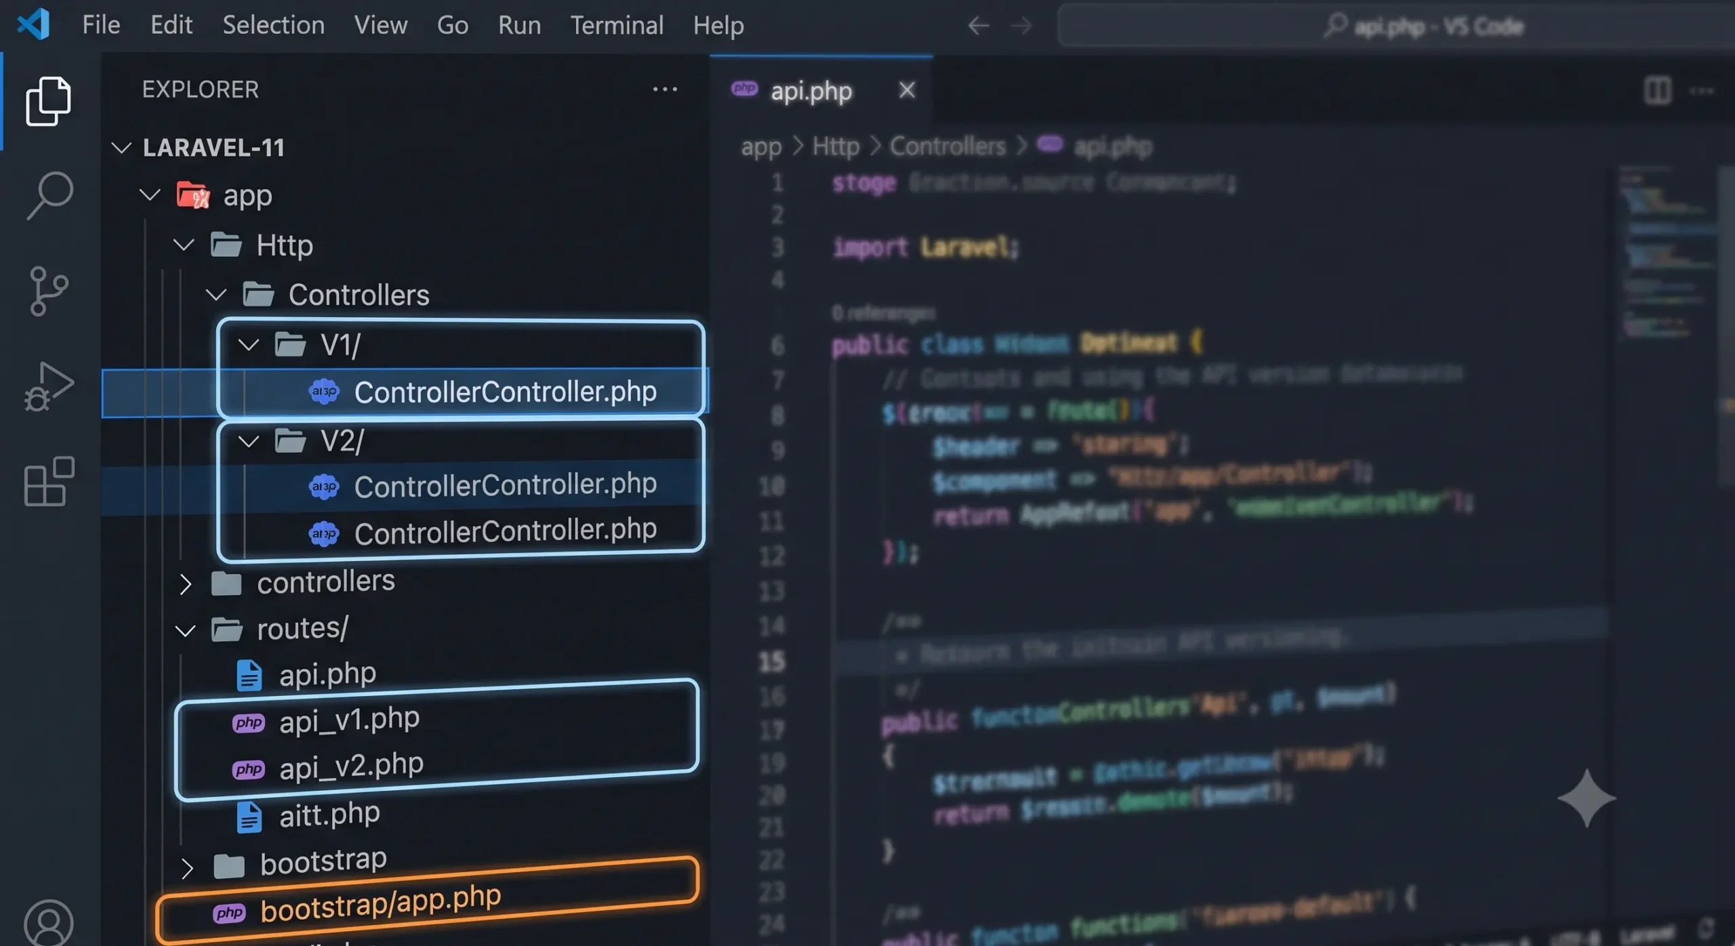
Task: Click the sparkle assistant icon in editor
Action: [x=1586, y=798]
